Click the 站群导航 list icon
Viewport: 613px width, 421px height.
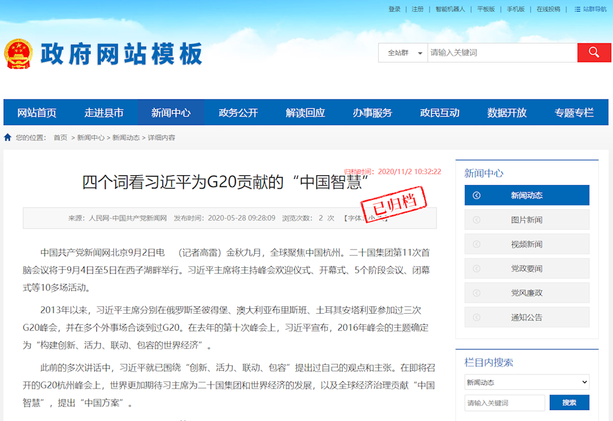[x=577, y=9]
